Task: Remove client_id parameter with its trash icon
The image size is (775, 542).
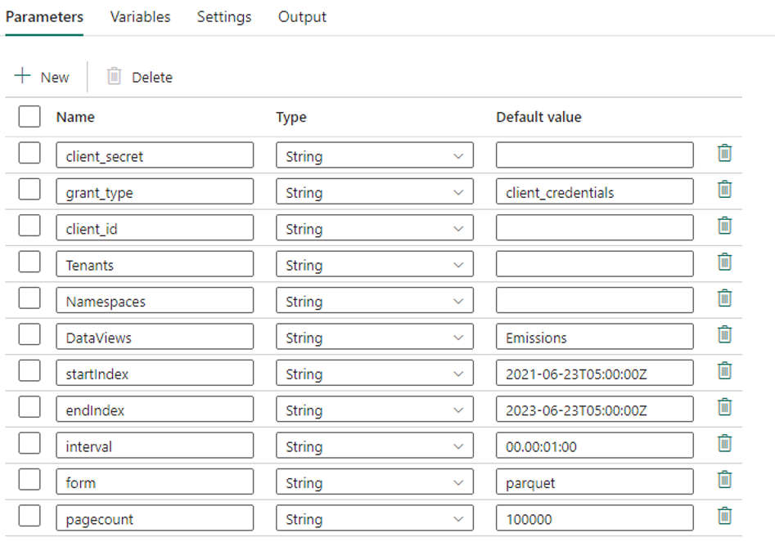Action: click(724, 226)
